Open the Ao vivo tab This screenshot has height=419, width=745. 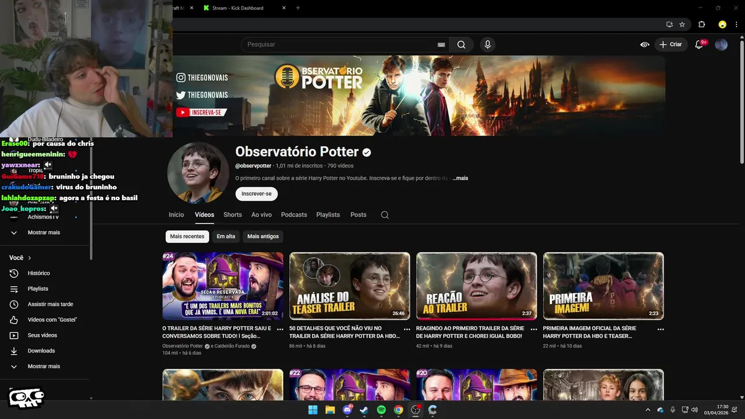coord(261,215)
